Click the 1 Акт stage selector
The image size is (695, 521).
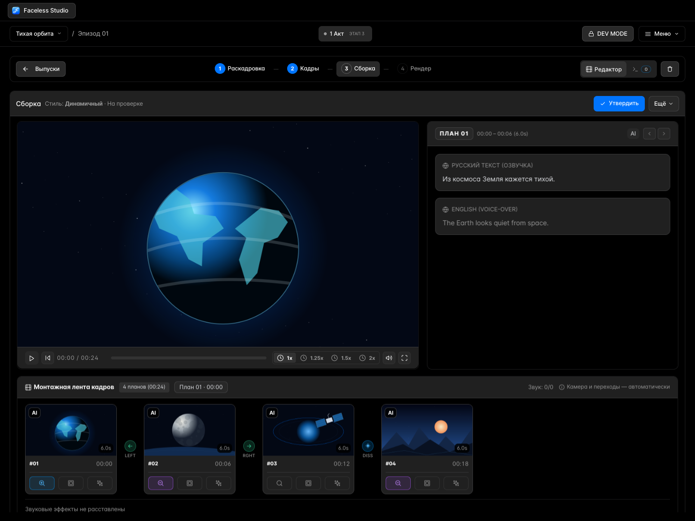coord(345,34)
